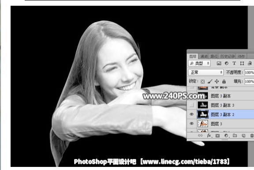This screenshot has height=170, width=254.
Task: Switch to the 动作 tab
Action: pos(241,56)
